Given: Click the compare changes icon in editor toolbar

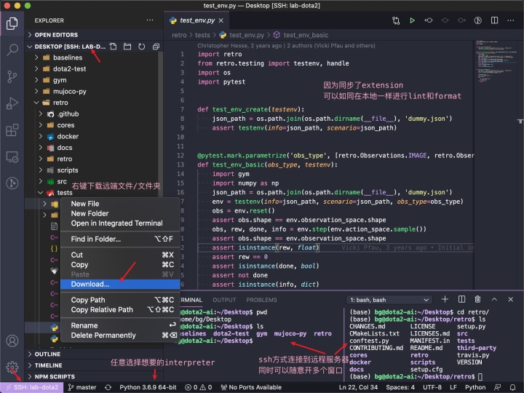Looking at the screenshot, I should [396, 20].
